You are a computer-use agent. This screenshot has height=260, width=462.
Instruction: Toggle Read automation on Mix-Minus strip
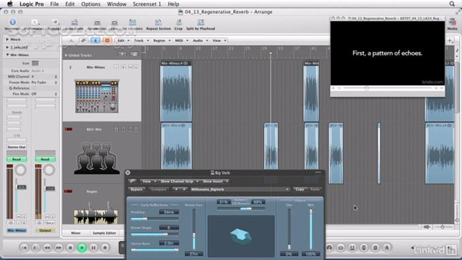(16, 159)
